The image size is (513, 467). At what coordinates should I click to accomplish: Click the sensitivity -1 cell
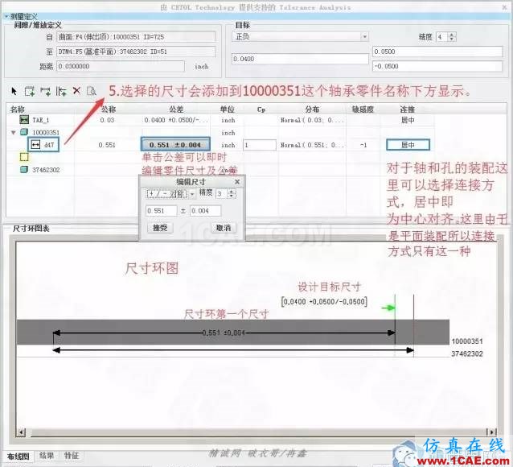click(363, 145)
